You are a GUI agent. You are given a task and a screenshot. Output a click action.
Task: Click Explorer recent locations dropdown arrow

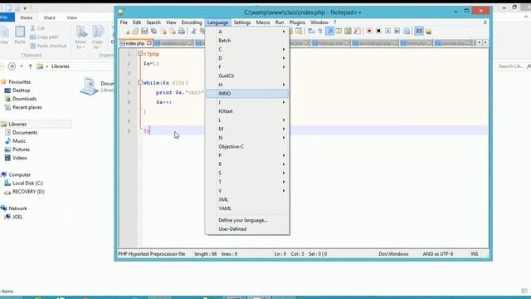pyautogui.click(x=22, y=66)
